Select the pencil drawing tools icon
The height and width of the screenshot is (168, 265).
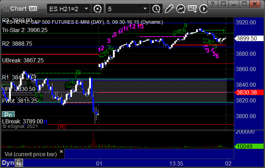tap(169, 9)
